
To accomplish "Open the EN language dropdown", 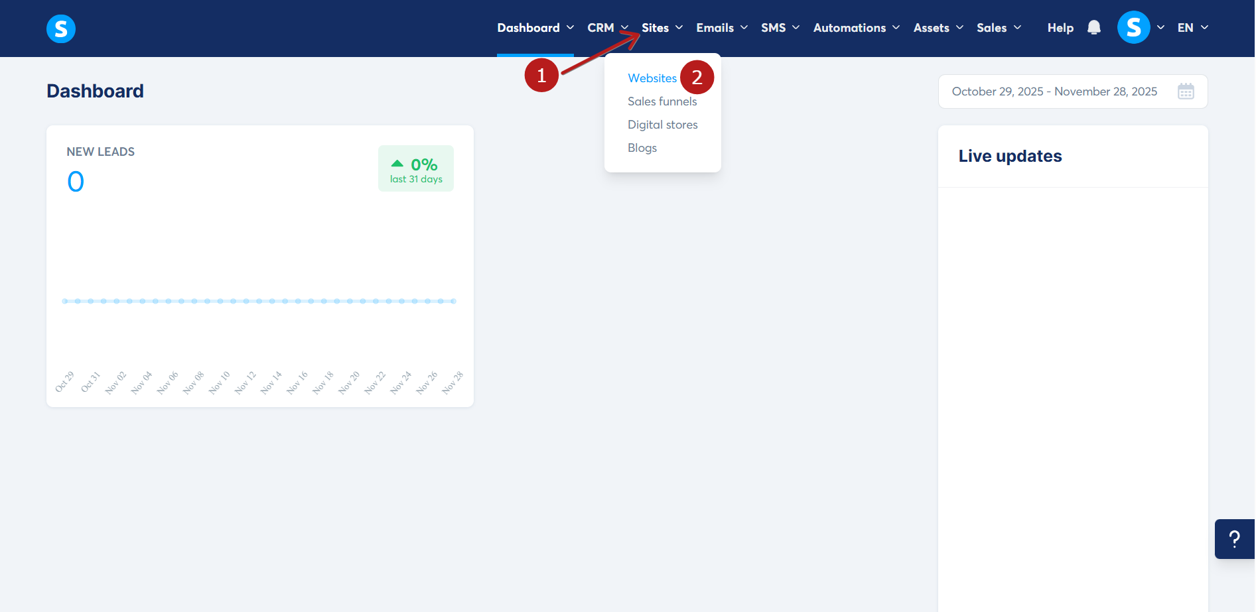I will coord(1192,27).
